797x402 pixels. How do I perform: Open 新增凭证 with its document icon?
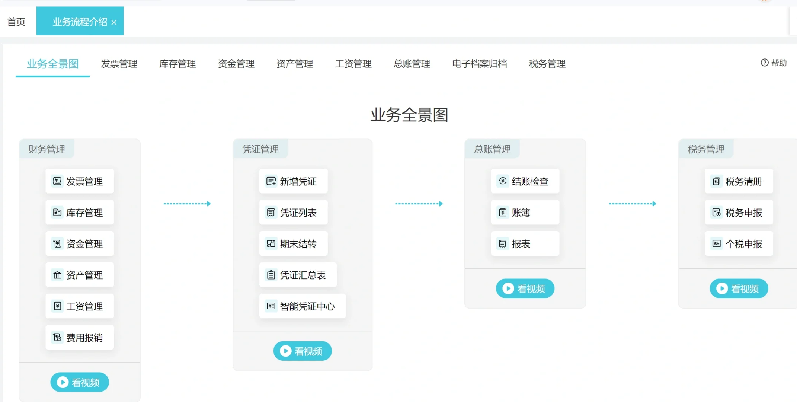(x=271, y=181)
